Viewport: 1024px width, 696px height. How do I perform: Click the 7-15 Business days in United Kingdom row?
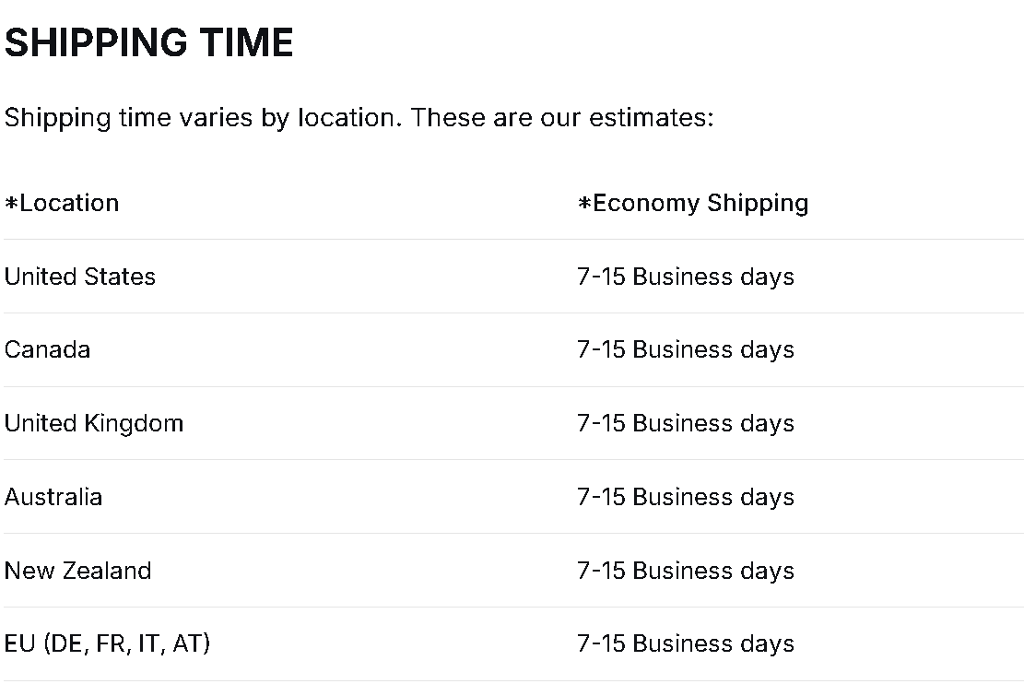(x=686, y=423)
